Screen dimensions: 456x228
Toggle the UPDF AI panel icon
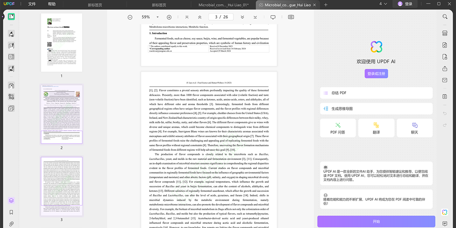445,212
